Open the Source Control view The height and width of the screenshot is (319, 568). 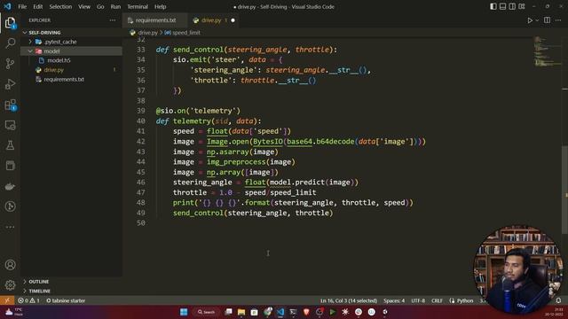pos(10,64)
